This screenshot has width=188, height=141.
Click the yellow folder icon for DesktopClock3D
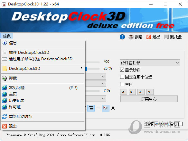[x=5, y=69]
